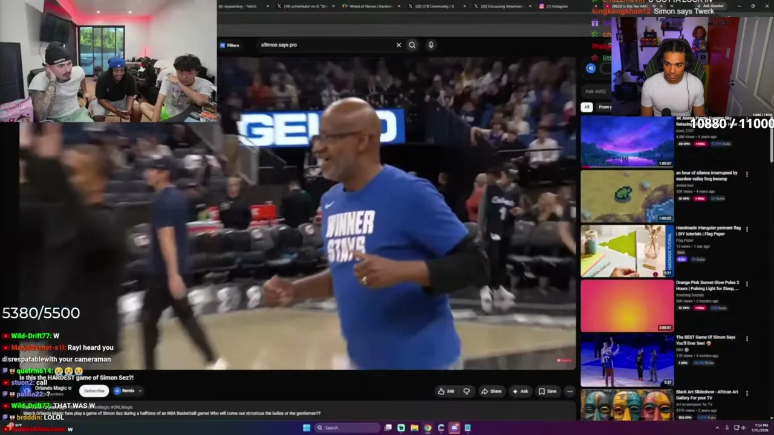Click the Remix button

[x=124, y=391]
